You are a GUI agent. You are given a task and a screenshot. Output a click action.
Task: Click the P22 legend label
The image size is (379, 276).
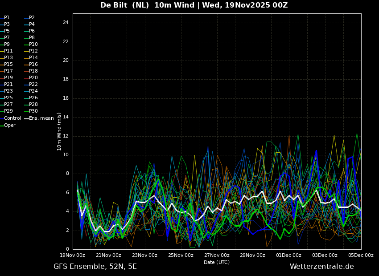[x=31, y=84]
